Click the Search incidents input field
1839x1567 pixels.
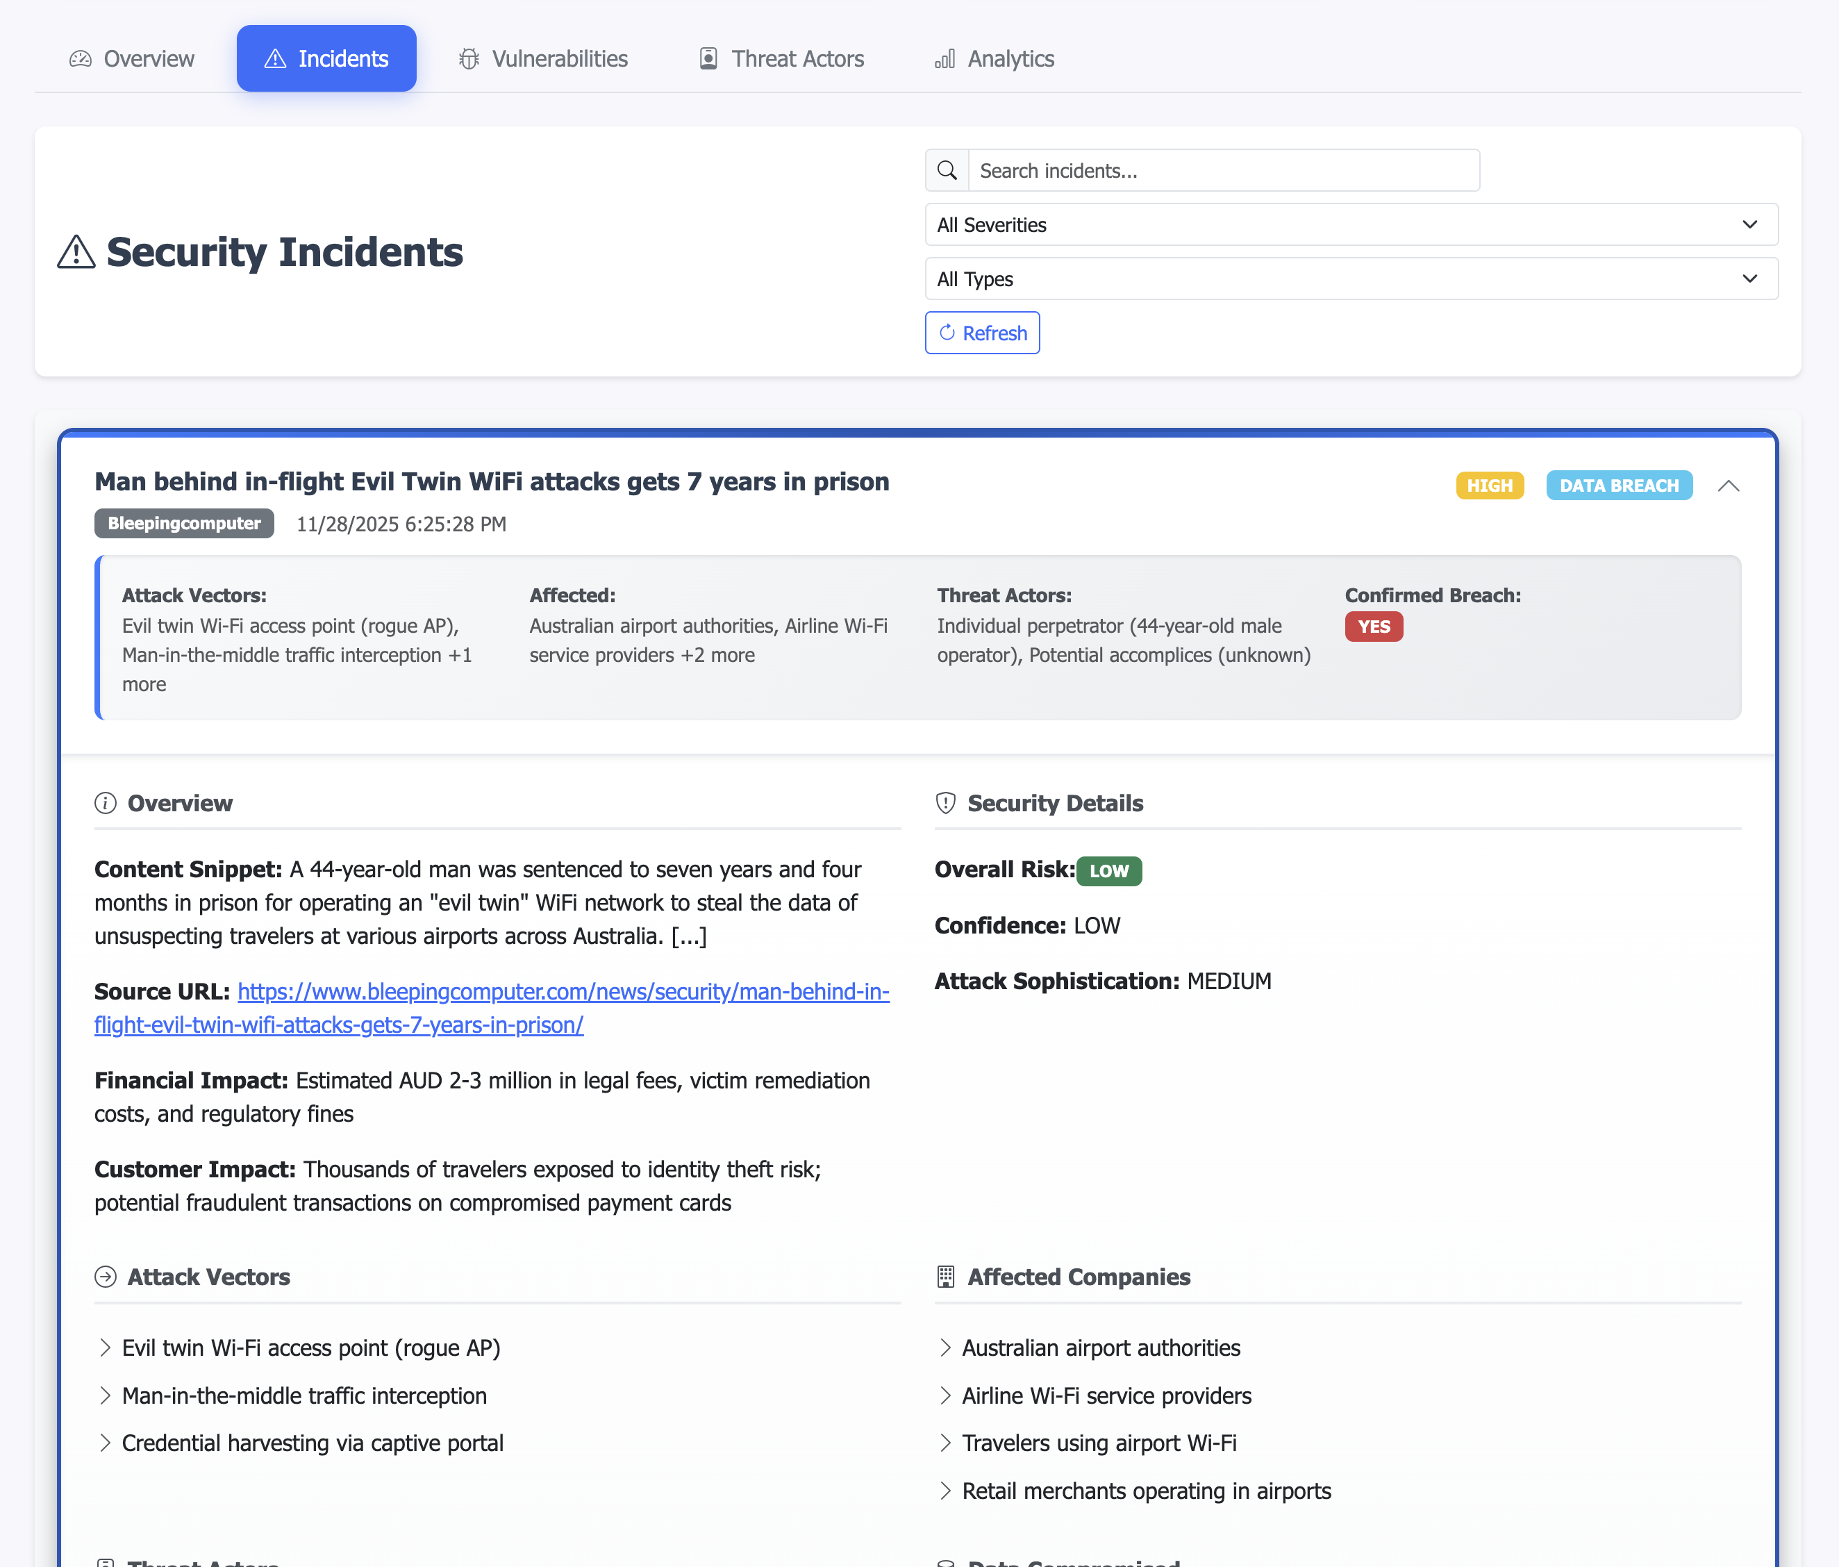(x=1223, y=170)
